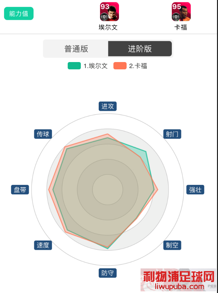The height and width of the screenshot is (293, 218).
Task: Click the 卡福 name under portrait
Action: click(181, 28)
